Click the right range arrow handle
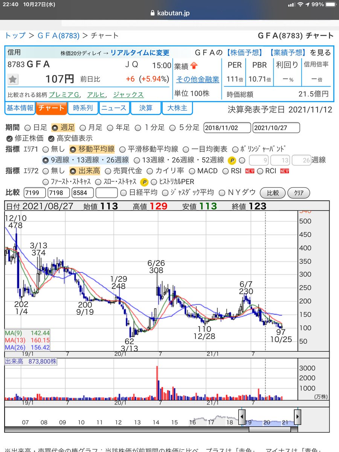Viewport: 339px width, 452px height. click(x=298, y=417)
